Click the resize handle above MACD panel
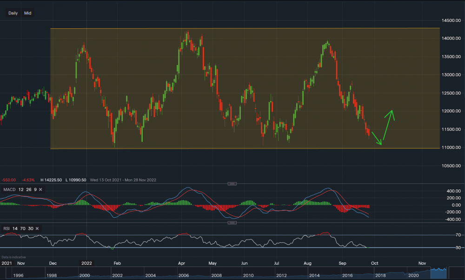The width and height of the screenshot is (465, 280). tap(231, 184)
